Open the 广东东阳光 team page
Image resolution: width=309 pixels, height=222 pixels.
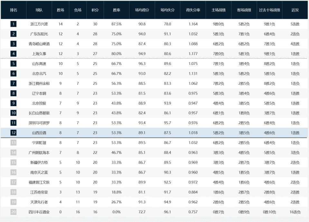click(39, 34)
